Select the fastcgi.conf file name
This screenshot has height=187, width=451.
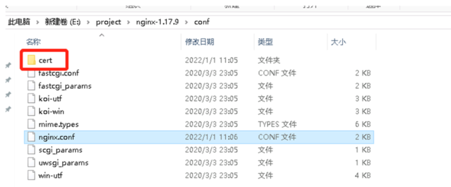point(59,73)
